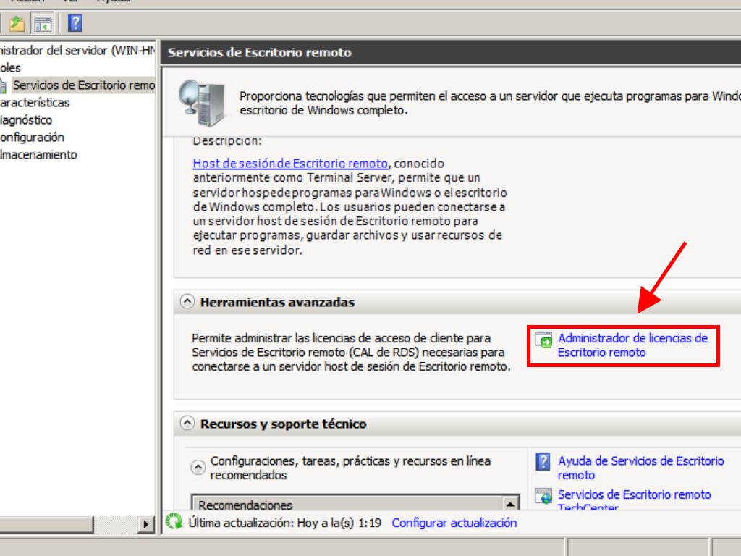Collapse Configuraciones, tareas, prácticas recommendations group
Image resolution: width=741 pixels, height=556 pixels.
pos(198,468)
